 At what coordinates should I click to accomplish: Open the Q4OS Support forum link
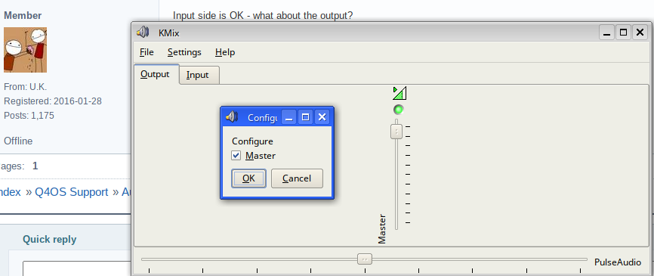coord(71,192)
